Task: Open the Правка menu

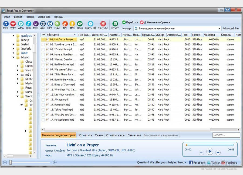Action: 30,17
